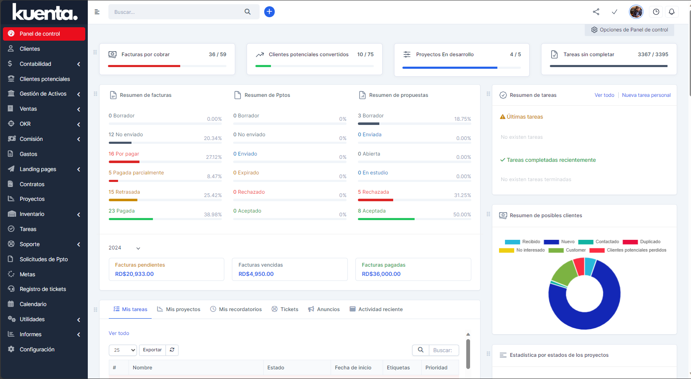691x379 pixels.
Task: Open Clientes potenciales in the sidebar
Action: click(x=45, y=79)
